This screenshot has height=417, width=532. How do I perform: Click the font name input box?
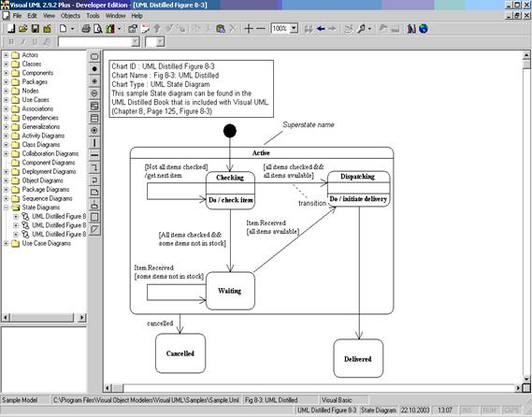click(99, 42)
